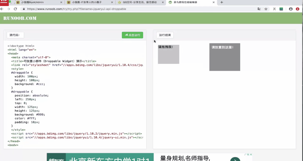Click the title Droppable Widget code line
The image size is (303, 161).
pos(54,61)
